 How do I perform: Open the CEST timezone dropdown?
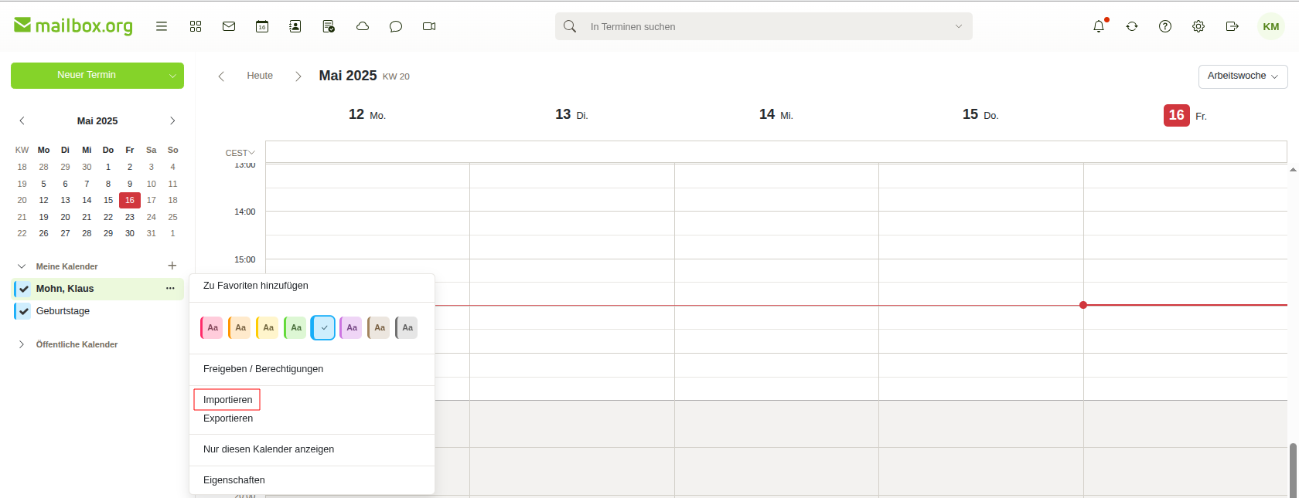pos(240,153)
